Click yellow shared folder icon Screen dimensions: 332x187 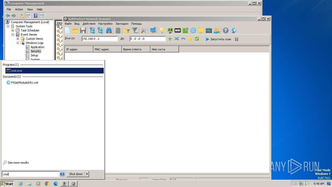[201, 31]
